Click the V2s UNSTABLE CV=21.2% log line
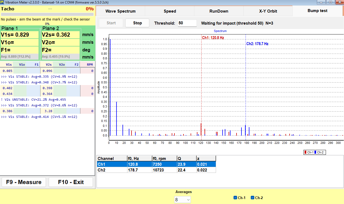This screenshot has height=204, width=344. click(33, 100)
